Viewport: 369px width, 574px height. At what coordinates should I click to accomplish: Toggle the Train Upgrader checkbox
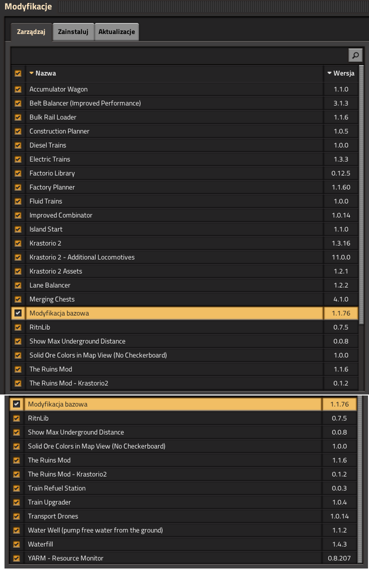tap(17, 502)
